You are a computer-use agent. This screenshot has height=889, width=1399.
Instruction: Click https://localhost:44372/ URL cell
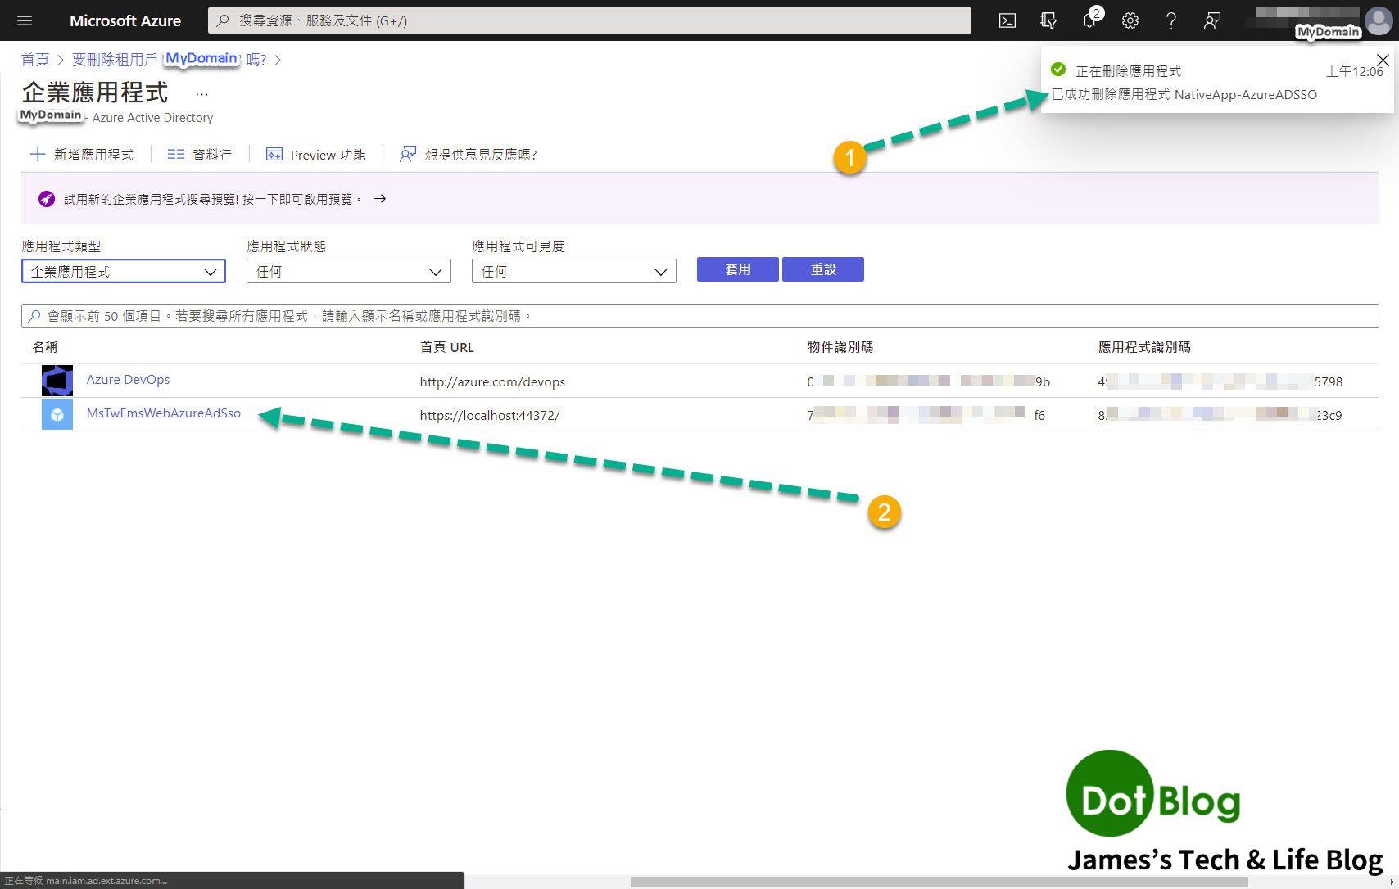[490, 415]
